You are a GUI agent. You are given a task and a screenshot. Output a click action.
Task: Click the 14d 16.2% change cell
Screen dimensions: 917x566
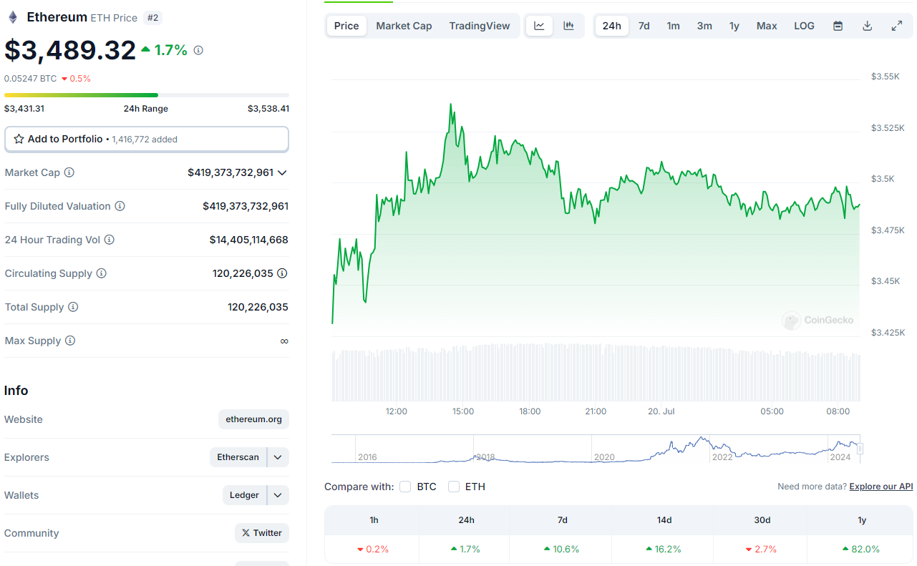[x=664, y=549]
